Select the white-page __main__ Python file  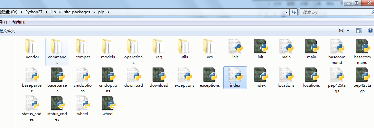click(286, 49)
